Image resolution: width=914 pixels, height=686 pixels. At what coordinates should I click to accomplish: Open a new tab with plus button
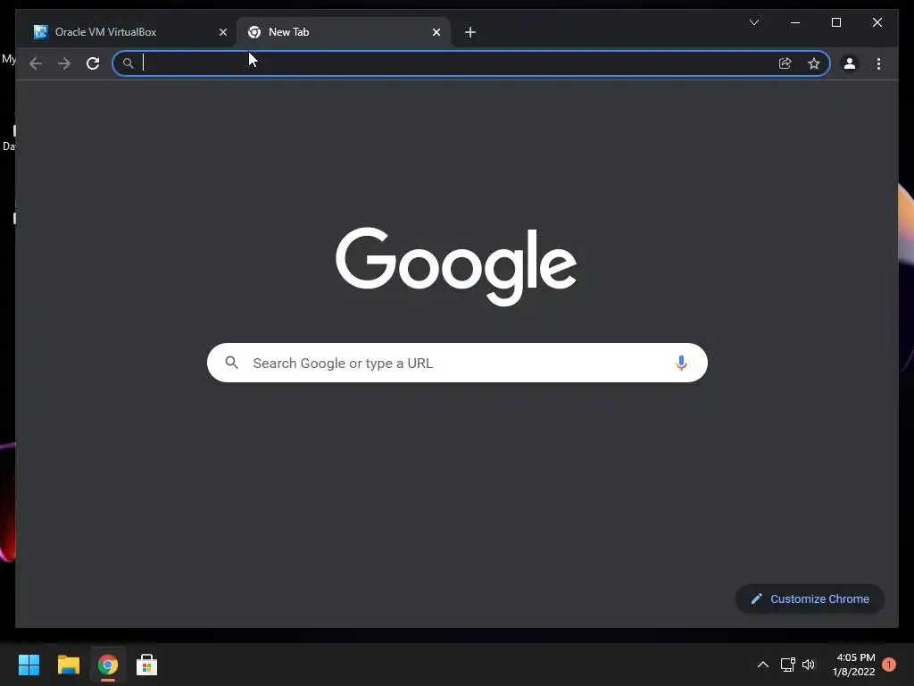click(470, 32)
